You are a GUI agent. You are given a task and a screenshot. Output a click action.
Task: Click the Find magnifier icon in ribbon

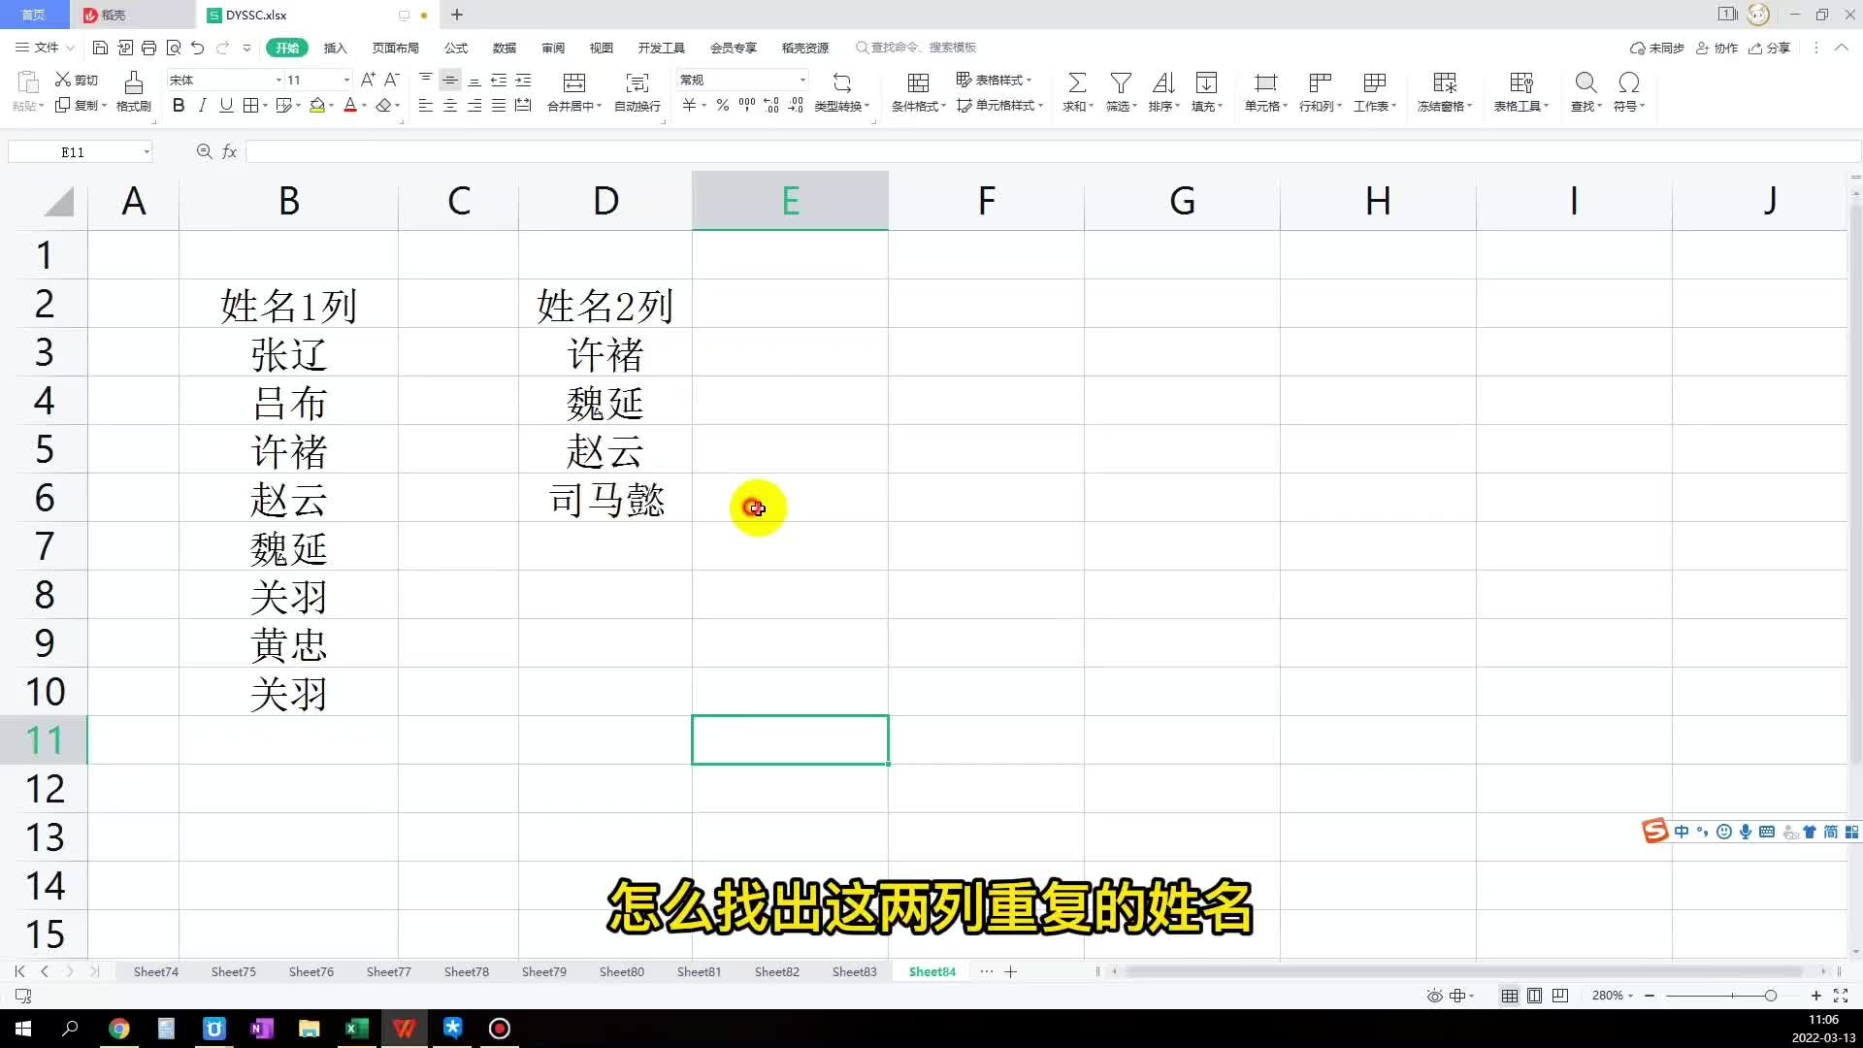pos(1585,83)
